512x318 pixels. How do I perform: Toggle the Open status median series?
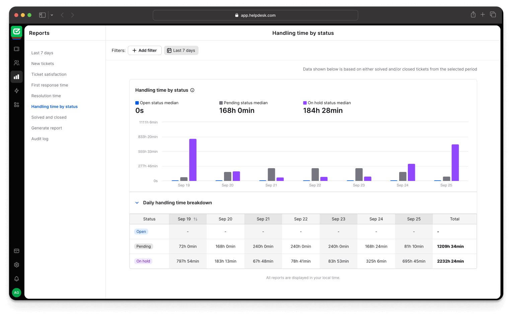(157, 103)
